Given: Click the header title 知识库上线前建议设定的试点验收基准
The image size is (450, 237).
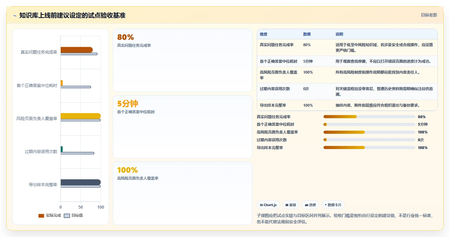Looking at the screenshot, I should 72,15.
